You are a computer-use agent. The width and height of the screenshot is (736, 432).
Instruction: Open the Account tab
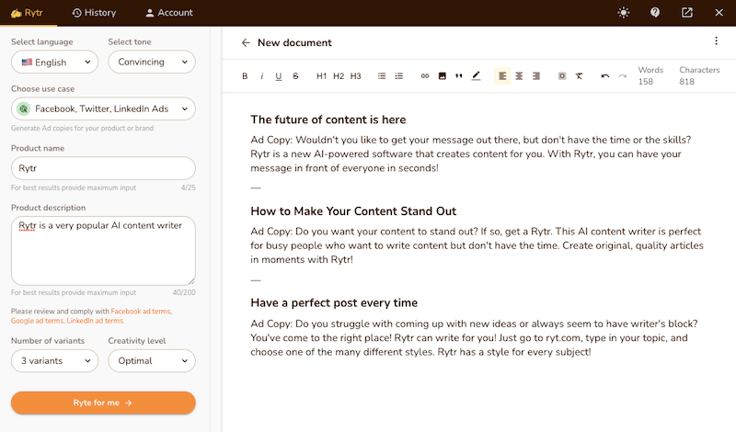[169, 13]
